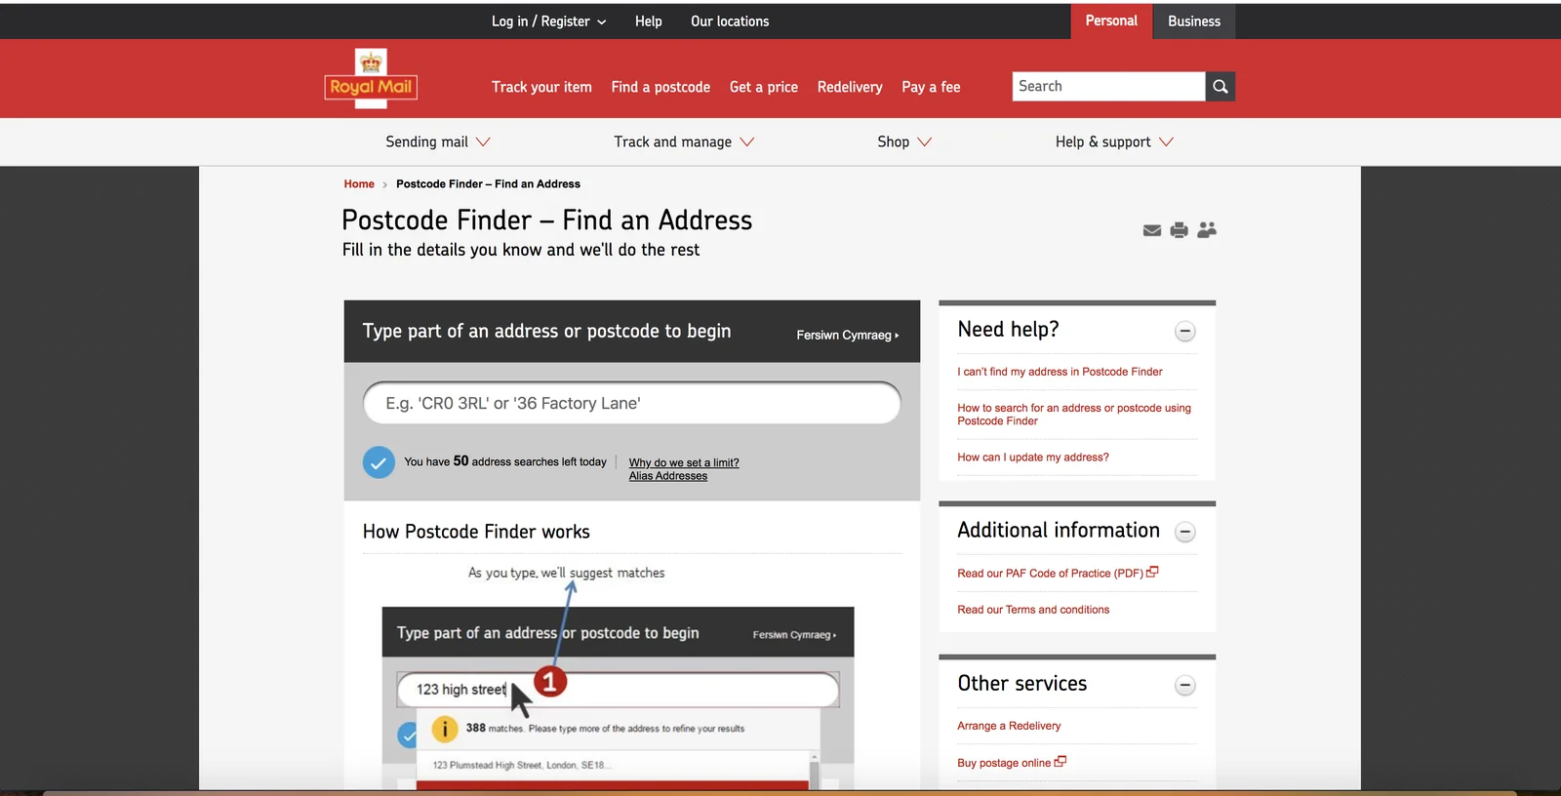
Task: Switch to the Business tab
Action: point(1194,20)
